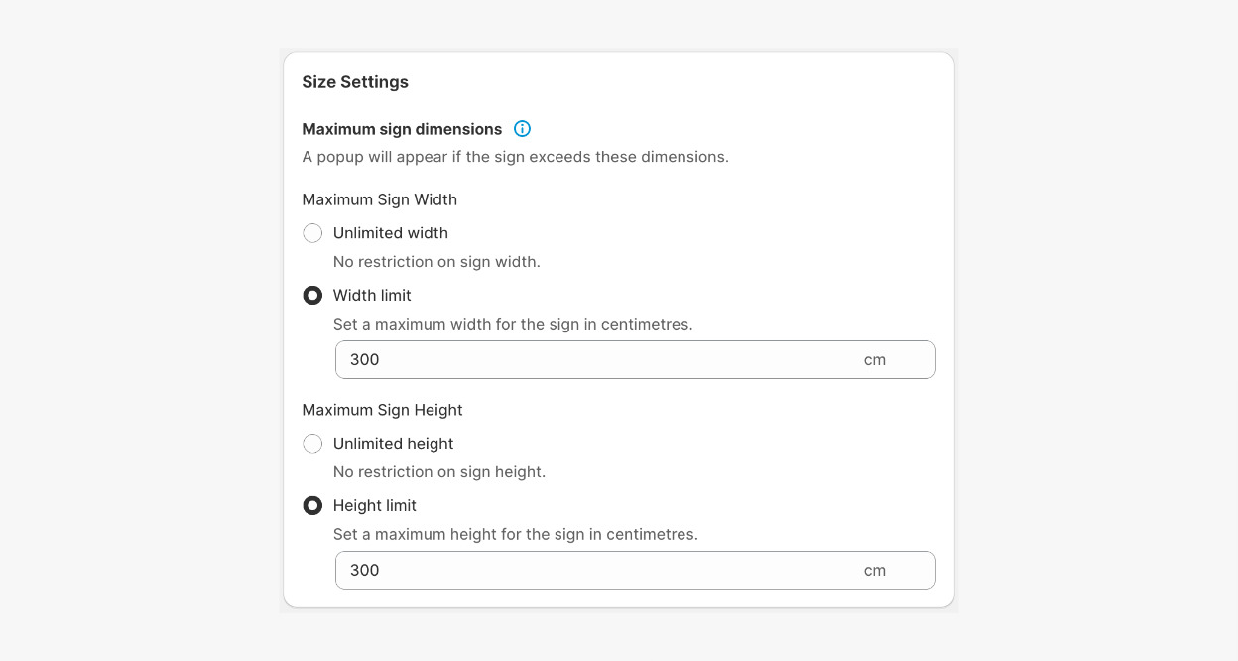Screen dimensions: 1238x661
Task: Click the "Set a maximum width" helper text
Action: click(513, 324)
